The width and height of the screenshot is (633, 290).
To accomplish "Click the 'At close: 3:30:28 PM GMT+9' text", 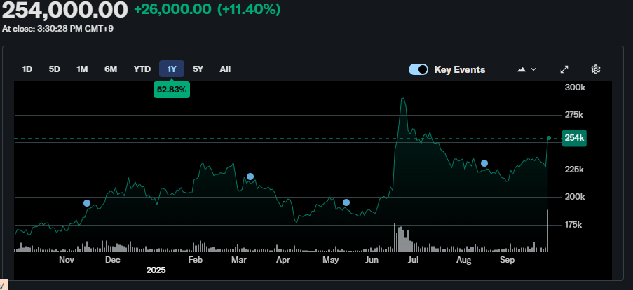I will coord(57,29).
